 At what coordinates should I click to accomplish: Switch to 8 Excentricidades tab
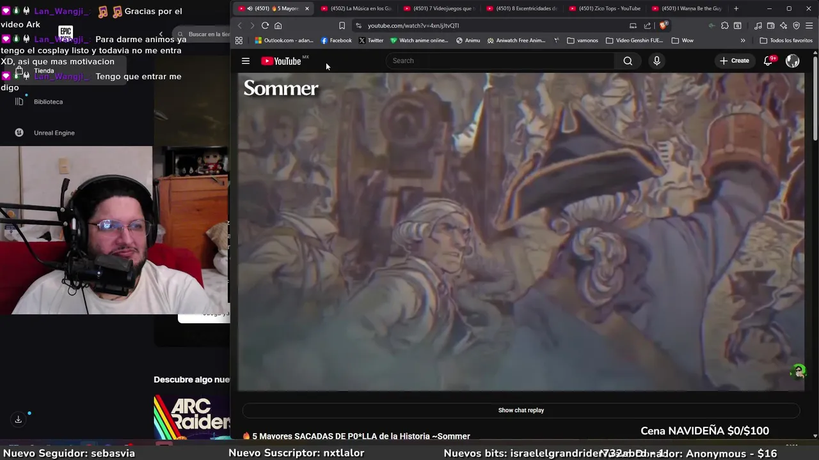click(522, 8)
